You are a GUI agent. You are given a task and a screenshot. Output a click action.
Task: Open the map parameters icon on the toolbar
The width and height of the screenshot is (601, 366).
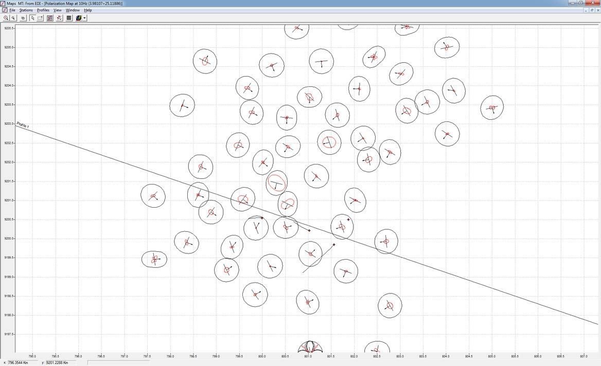[x=49, y=18]
